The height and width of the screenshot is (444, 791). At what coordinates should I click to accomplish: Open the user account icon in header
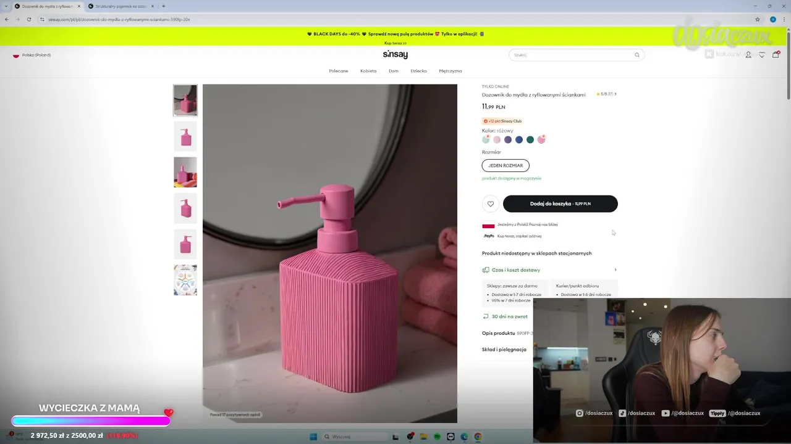[x=748, y=55]
